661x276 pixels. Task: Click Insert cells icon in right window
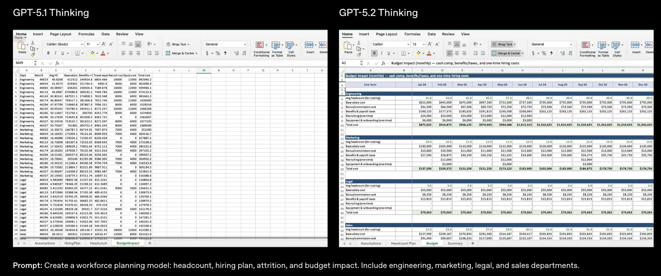[x=635, y=45]
